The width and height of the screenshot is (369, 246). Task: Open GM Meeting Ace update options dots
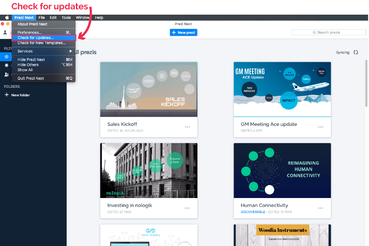tap(321, 127)
